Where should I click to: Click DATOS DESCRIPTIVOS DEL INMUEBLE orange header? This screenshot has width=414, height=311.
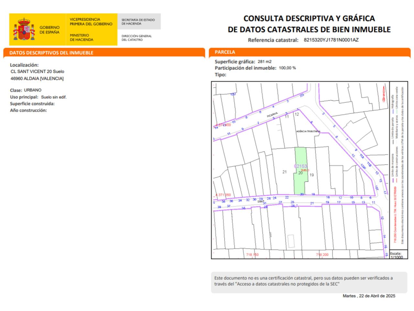coord(104,52)
